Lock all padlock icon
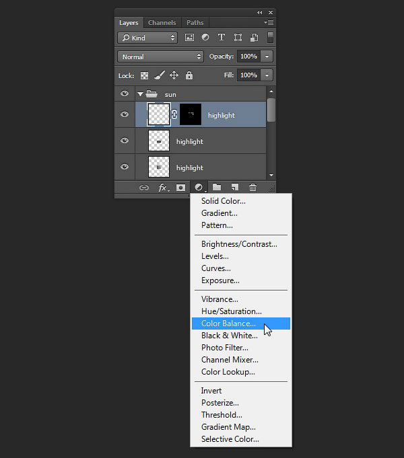The image size is (404, 458). (x=189, y=75)
